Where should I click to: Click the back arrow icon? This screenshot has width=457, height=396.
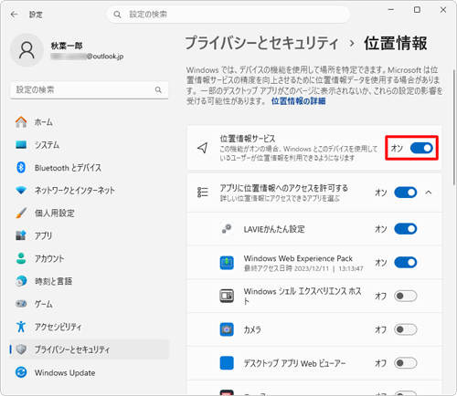coord(14,15)
